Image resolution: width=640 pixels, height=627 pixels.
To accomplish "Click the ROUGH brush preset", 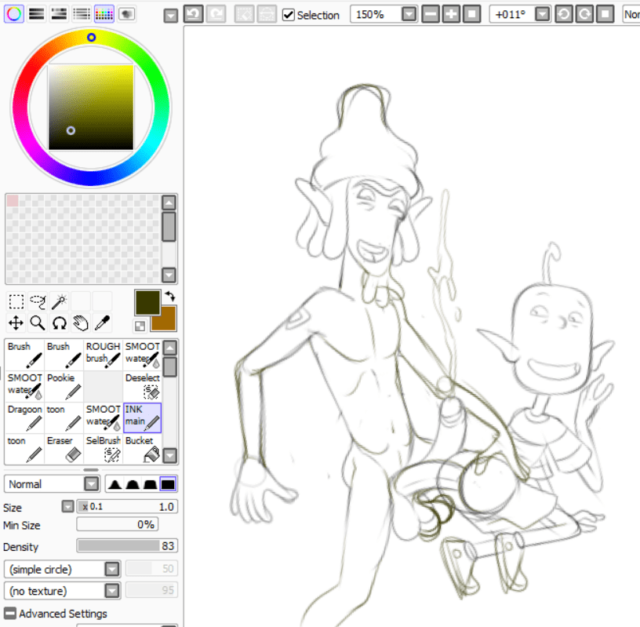I will point(104,355).
